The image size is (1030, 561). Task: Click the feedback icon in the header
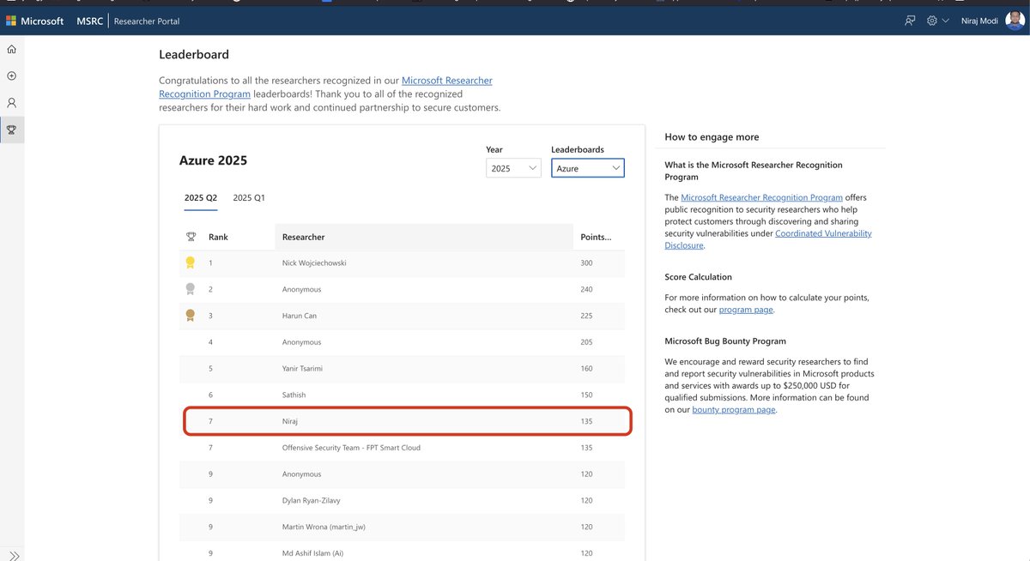tap(910, 21)
